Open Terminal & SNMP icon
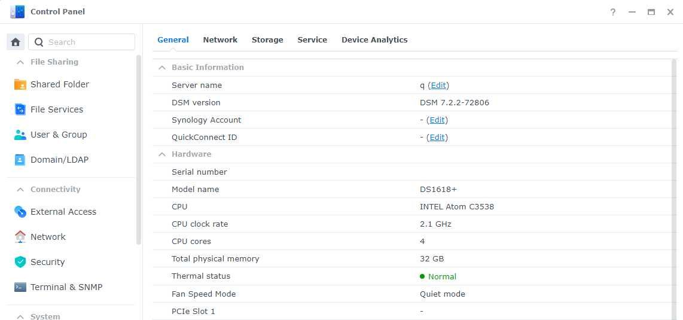 click(x=20, y=287)
